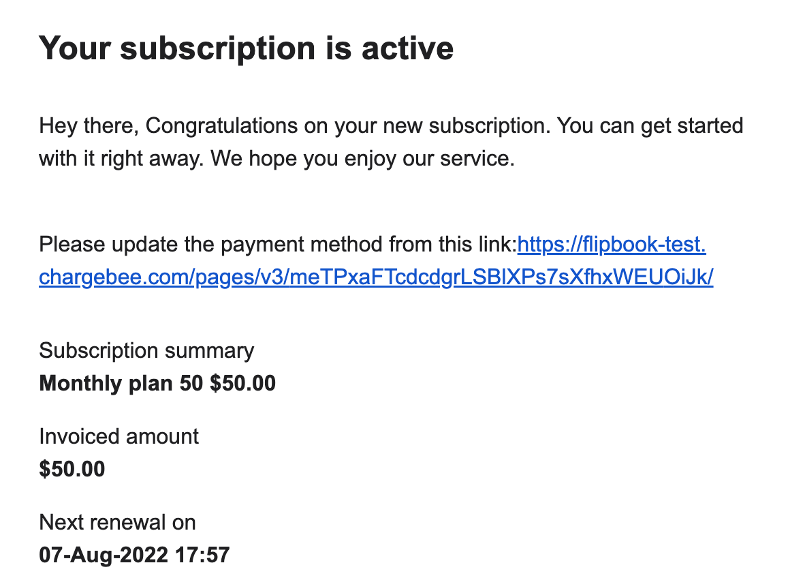Click the "Invoiced amount" label
805x578 pixels.
point(119,436)
